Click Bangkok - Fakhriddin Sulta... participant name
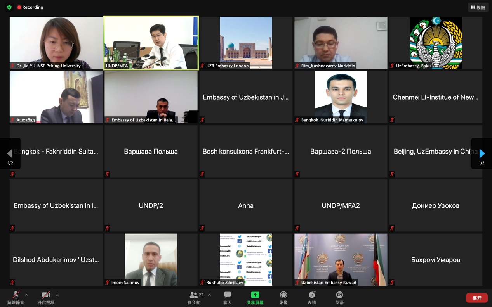The image size is (492, 307). [x=56, y=152]
